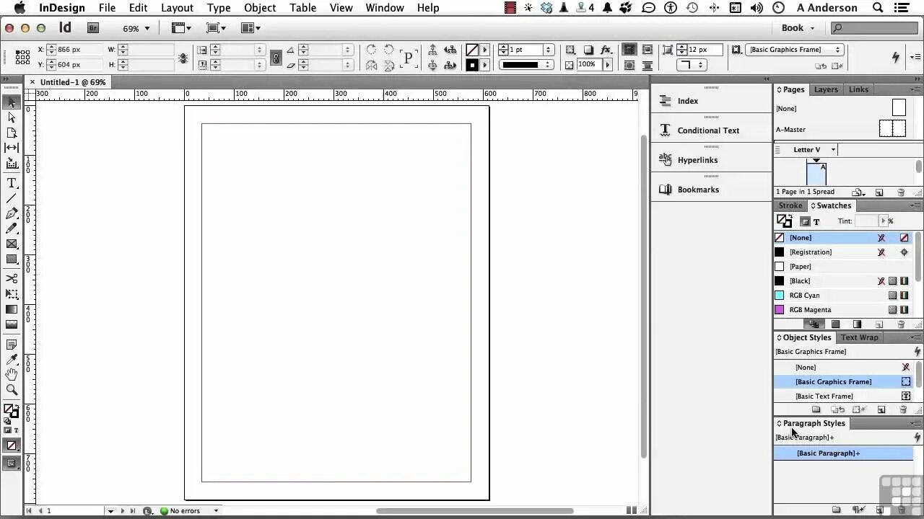This screenshot has height=519, width=924.
Task: Enable no text wrap option
Action: 630,50
